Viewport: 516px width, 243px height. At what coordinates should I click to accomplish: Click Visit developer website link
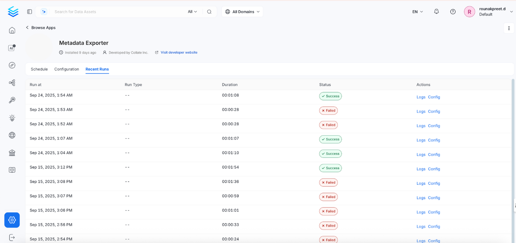pos(179,52)
